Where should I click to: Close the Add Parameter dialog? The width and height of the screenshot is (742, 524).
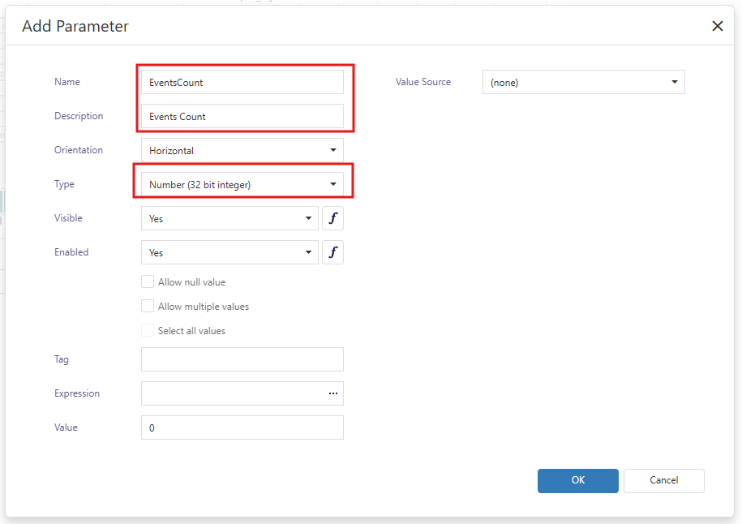pyautogui.click(x=717, y=26)
